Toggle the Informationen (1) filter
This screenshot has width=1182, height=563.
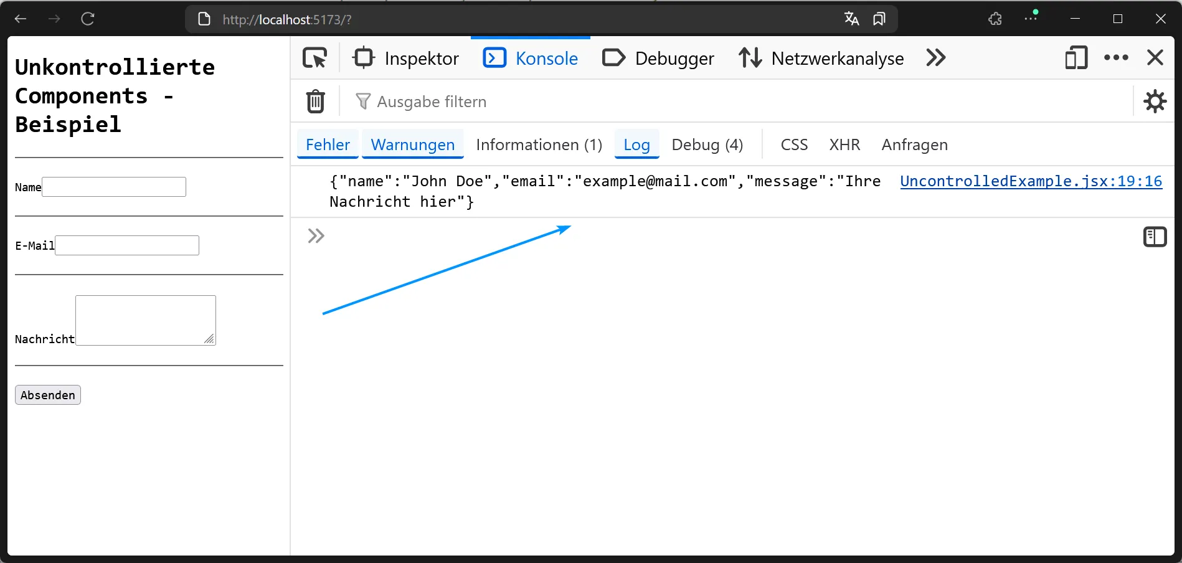(x=539, y=144)
